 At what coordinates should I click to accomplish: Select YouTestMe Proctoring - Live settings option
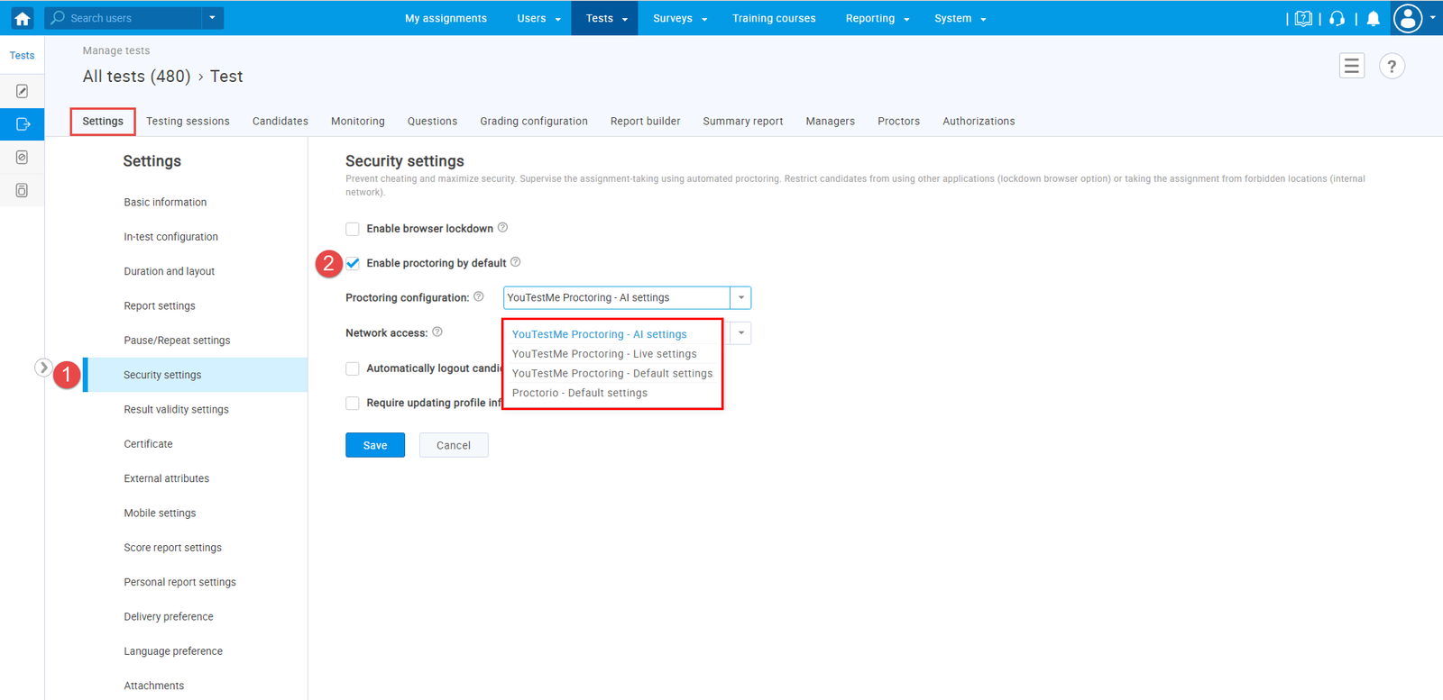click(x=604, y=354)
